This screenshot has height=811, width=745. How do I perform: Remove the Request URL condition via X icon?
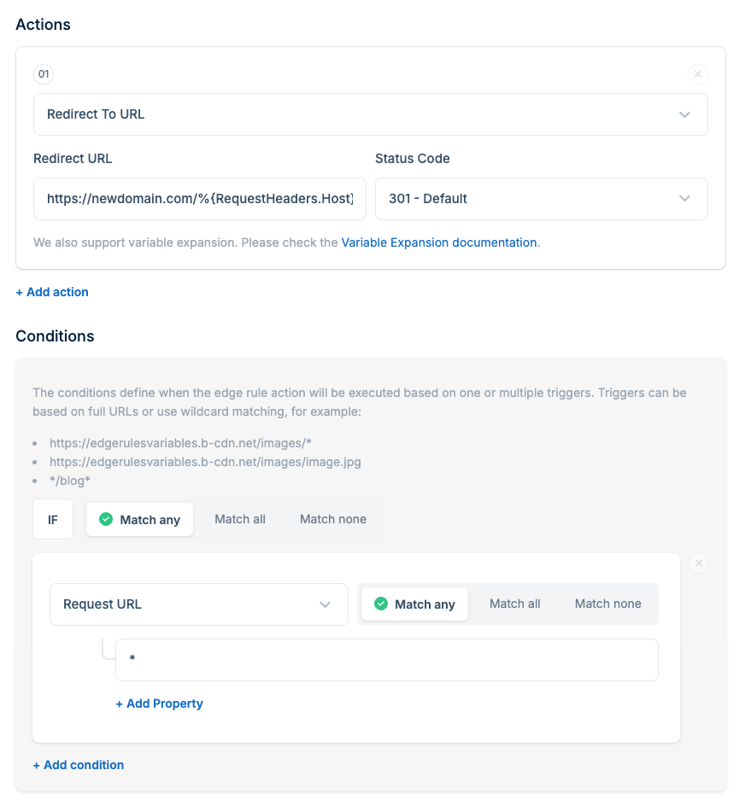tap(698, 563)
